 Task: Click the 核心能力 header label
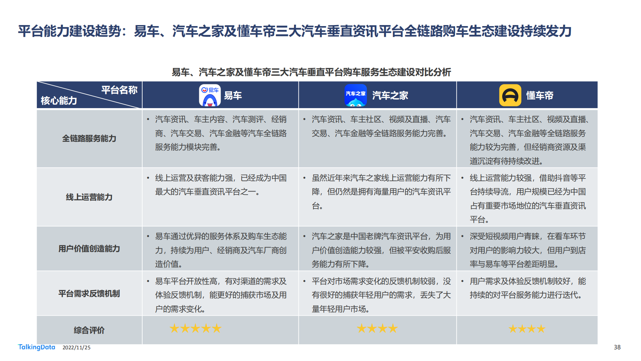tap(59, 101)
